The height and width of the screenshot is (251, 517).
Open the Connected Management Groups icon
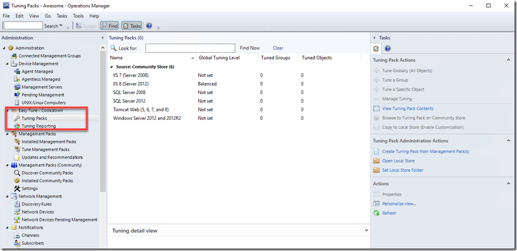pyautogui.click(x=14, y=56)
